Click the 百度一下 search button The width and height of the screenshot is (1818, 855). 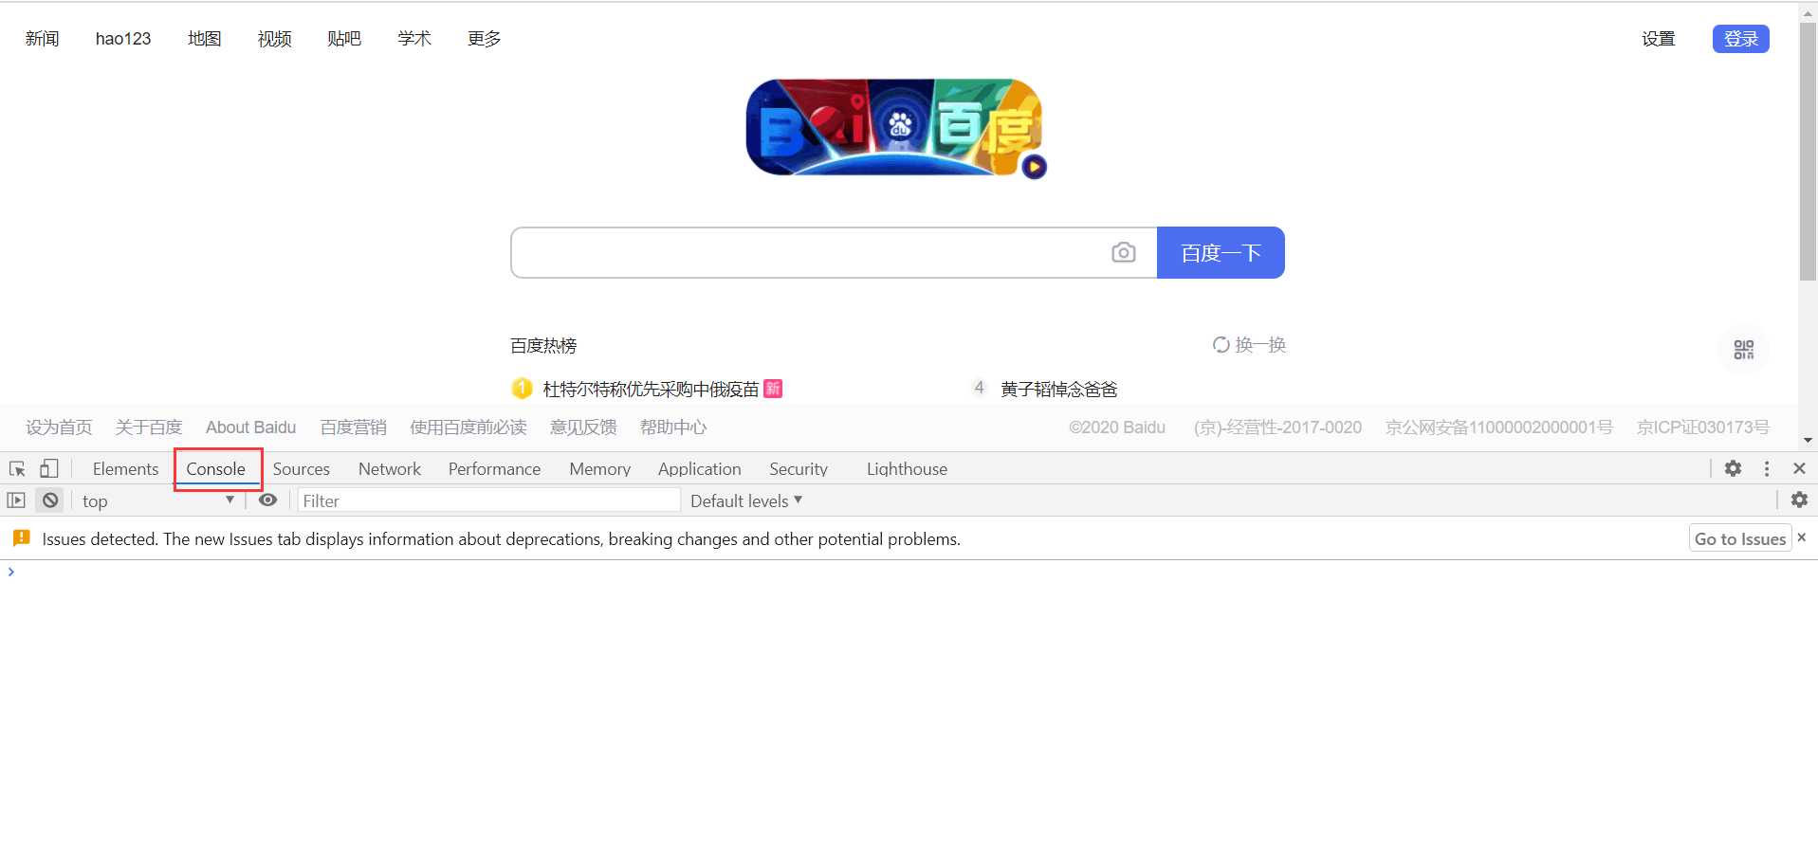[1221, 253]
